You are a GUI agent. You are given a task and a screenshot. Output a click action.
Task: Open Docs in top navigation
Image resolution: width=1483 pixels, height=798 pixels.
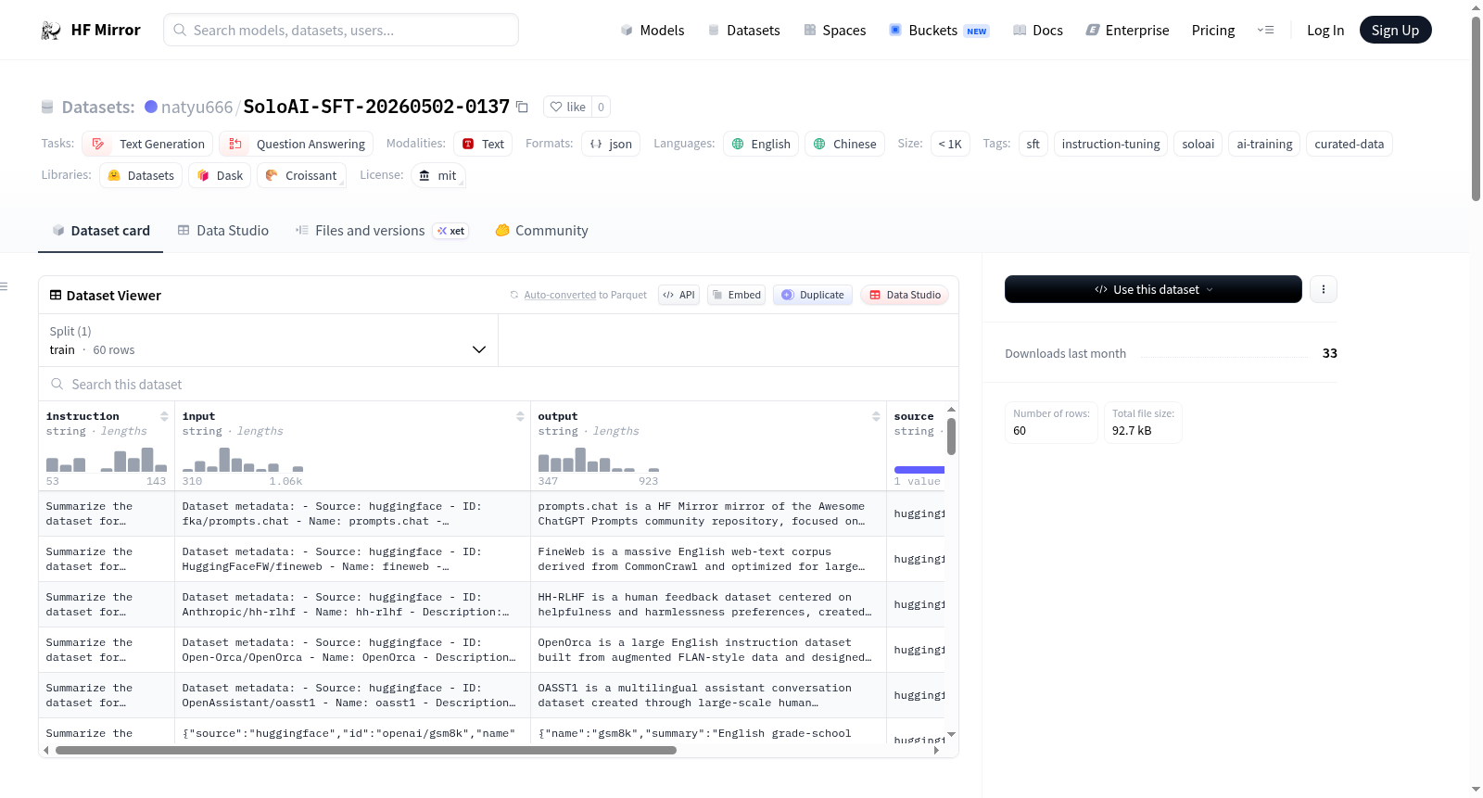pos(1037,30)
